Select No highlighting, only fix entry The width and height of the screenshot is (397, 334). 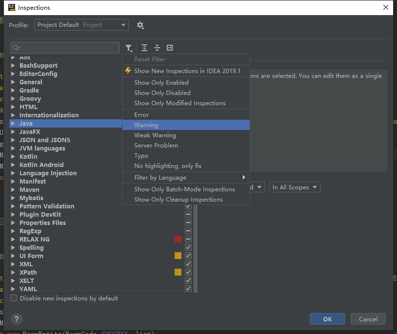(186, 166)
